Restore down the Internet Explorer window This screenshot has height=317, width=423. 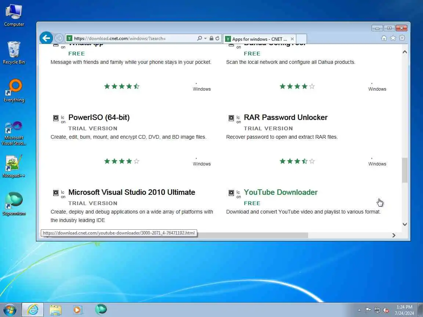(389, 28)
